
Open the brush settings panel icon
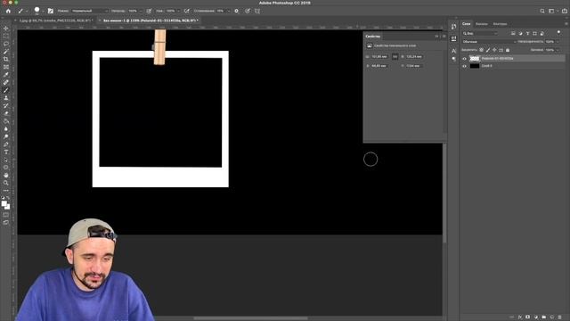click(x=51, y=12)
